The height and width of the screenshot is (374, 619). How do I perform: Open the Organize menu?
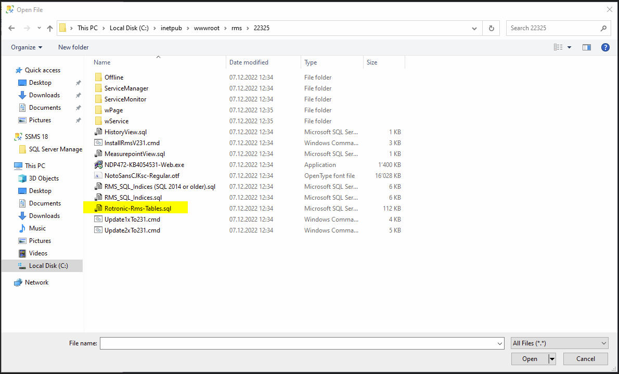(x=27, y=47)
